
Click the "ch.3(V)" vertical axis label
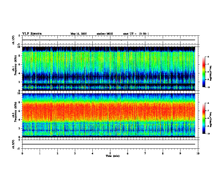click(x=14, y=144)
